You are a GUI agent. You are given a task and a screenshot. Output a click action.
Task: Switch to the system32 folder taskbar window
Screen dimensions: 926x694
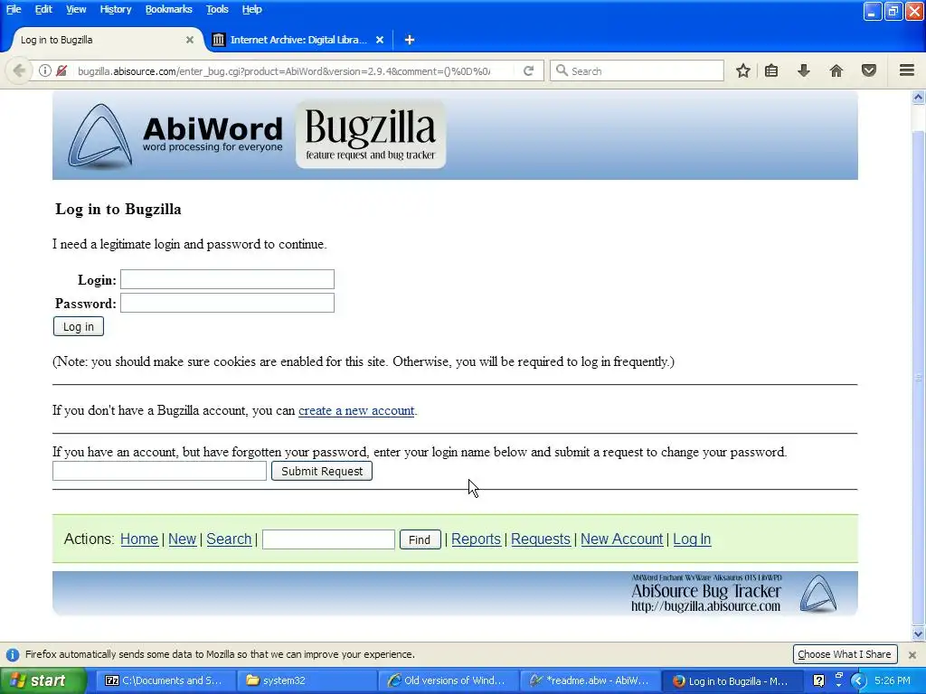(x=306, y=680)
